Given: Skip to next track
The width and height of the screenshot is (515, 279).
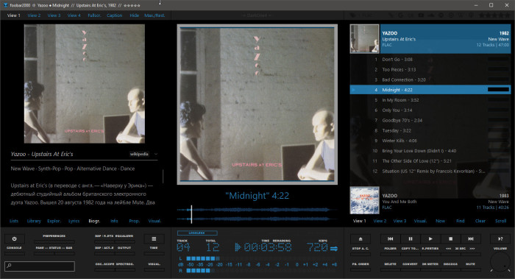Looking at the screenshot, I should click(470, 239).
